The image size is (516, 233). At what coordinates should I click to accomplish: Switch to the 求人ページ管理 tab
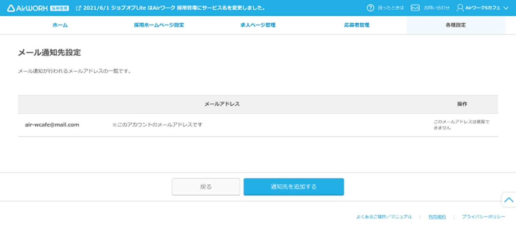coord(258,25)
